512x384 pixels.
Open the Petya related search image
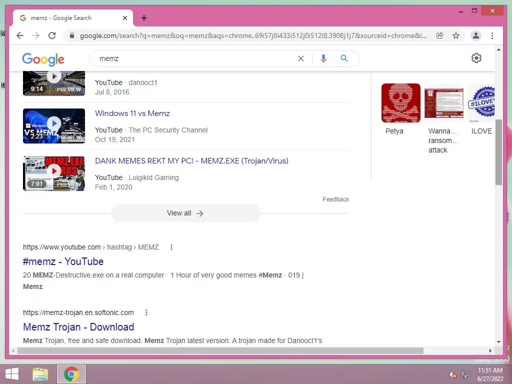400,103
